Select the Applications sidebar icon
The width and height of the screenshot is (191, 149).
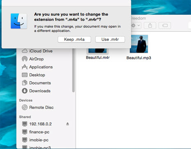tap(25, 67)
